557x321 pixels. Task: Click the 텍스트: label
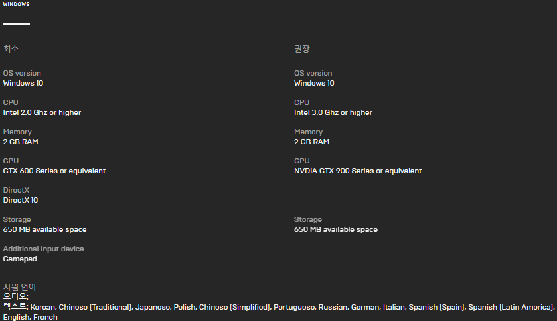pos(16,306)
